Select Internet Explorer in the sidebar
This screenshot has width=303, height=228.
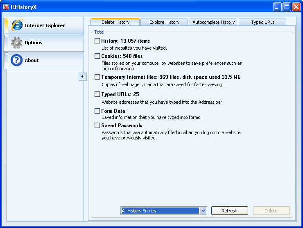pos(44,25)
